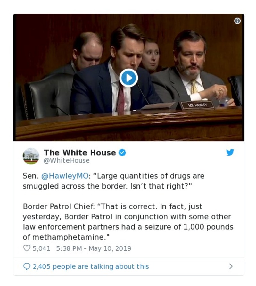Click the woman in the video background
The width and height of the screenshot is (256, 286).
point(151,56)
